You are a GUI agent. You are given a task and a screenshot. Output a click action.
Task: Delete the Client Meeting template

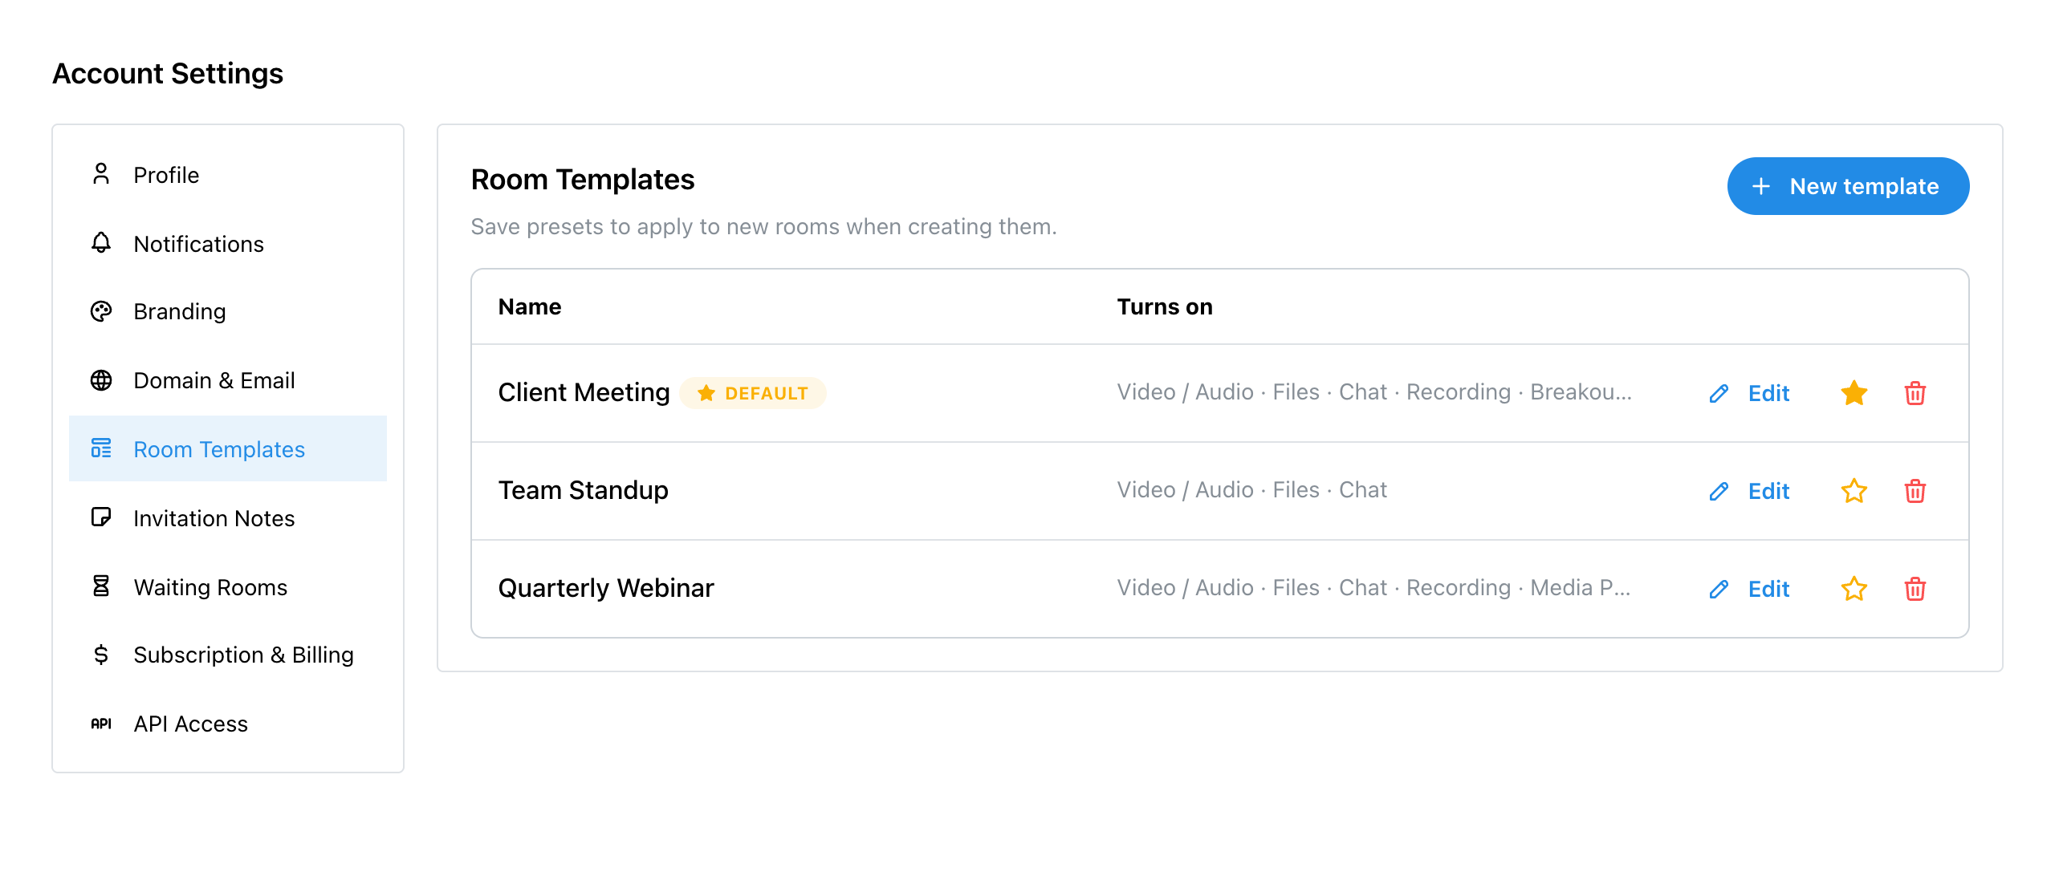[1915, 393]
